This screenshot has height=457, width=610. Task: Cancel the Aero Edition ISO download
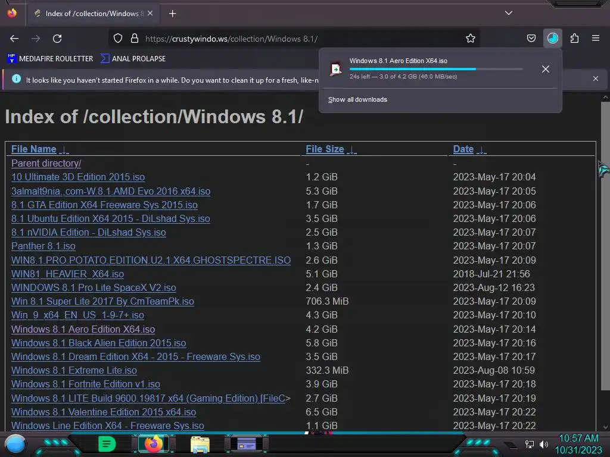pyautogui.click(x=546, y=69)
